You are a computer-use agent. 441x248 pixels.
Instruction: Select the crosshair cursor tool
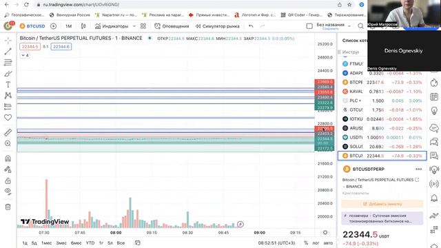tap(8, 41)
